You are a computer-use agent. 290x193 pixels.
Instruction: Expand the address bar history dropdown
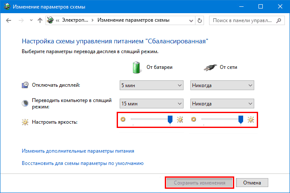point(191,21)
